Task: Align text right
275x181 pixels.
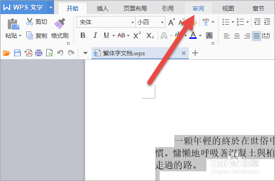Action: click(247, 36)
